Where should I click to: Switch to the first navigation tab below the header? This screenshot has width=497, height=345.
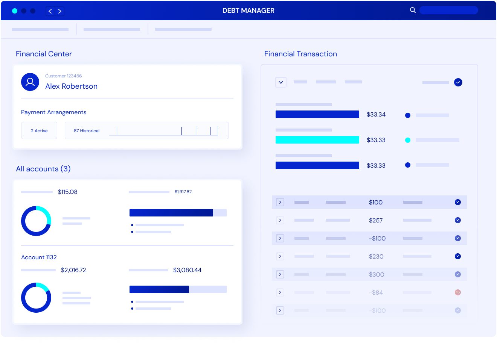[x=40, y=29]
